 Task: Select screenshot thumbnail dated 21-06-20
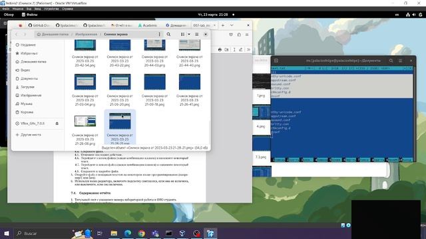coord(120,82)
